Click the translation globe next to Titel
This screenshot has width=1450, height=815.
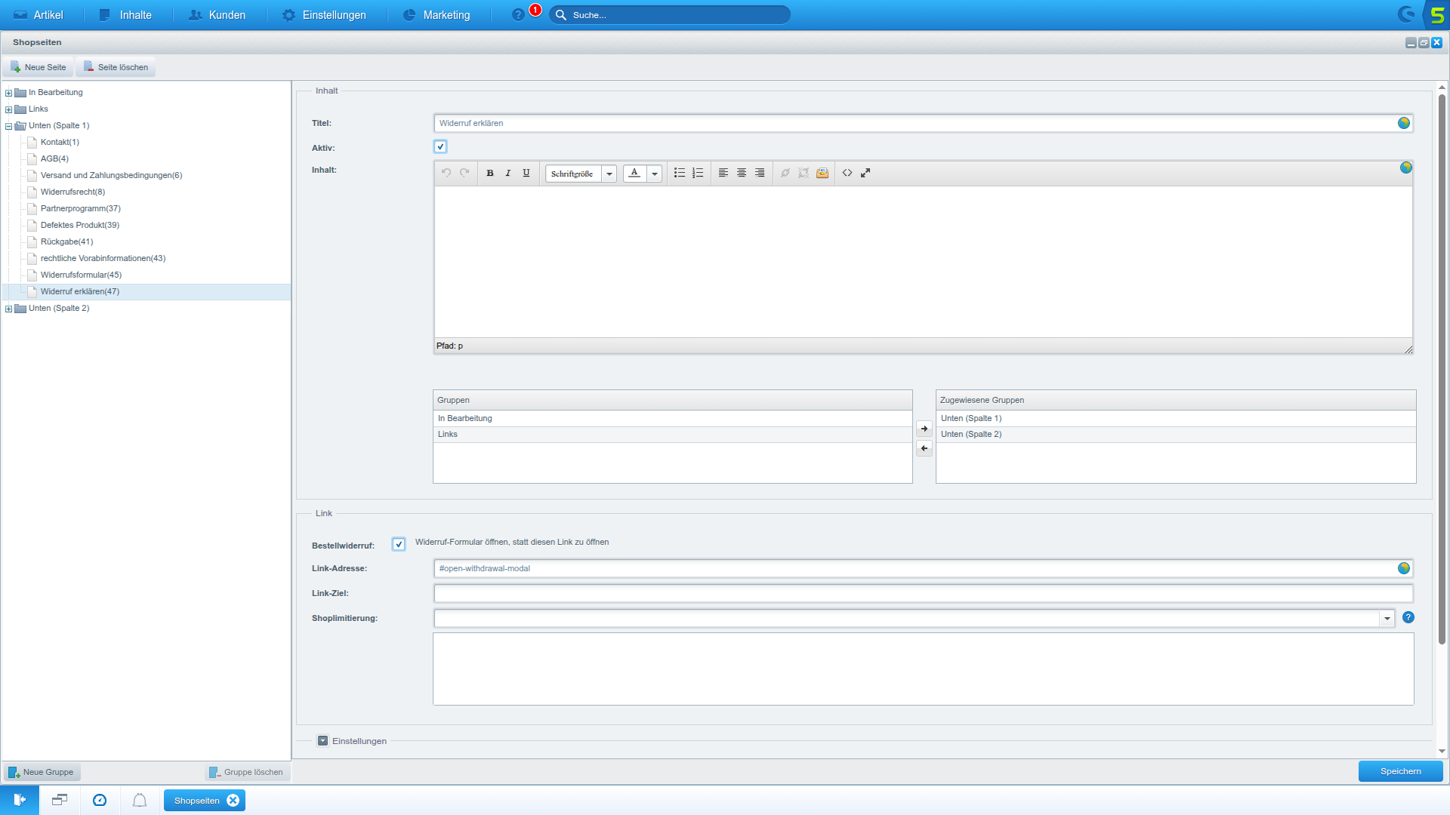pyautogui.click(x=1404, y=123)
